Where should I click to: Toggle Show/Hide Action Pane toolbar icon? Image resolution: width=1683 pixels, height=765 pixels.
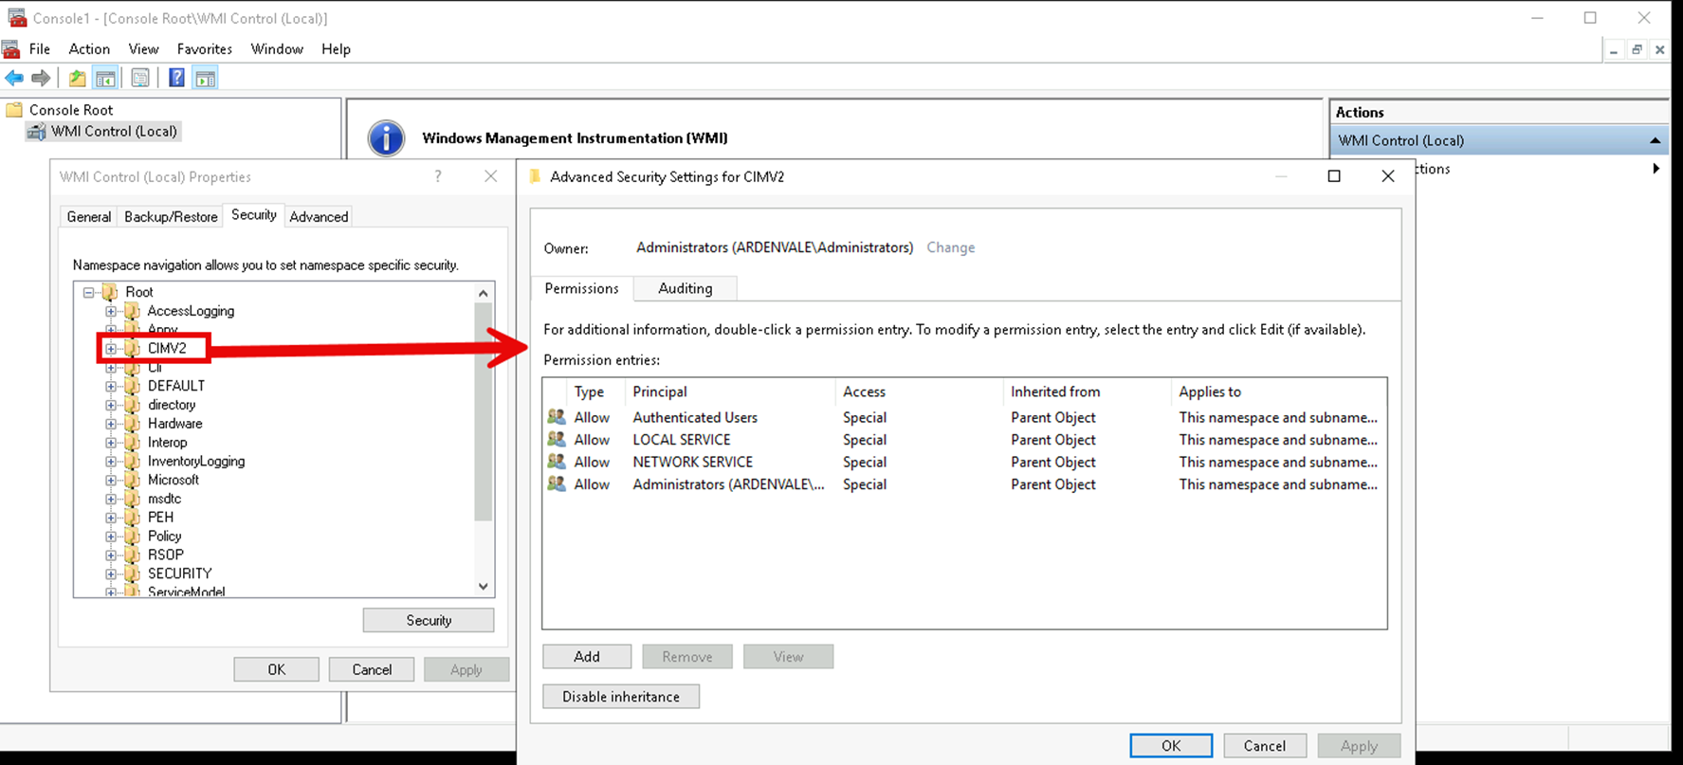206,78
